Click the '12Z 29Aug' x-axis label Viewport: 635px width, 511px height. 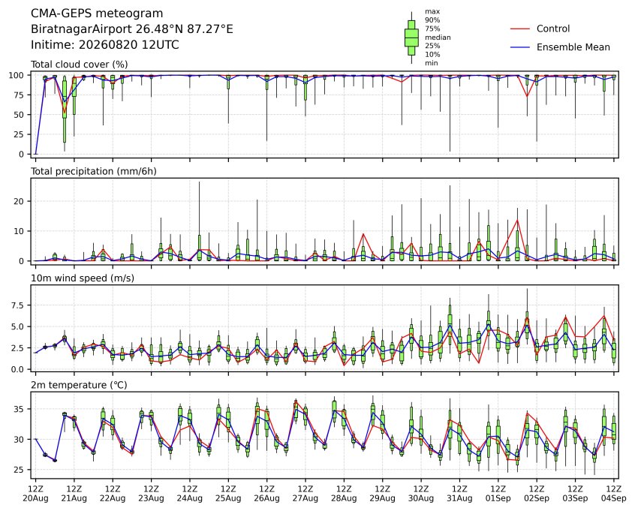[x=382, y=494]
